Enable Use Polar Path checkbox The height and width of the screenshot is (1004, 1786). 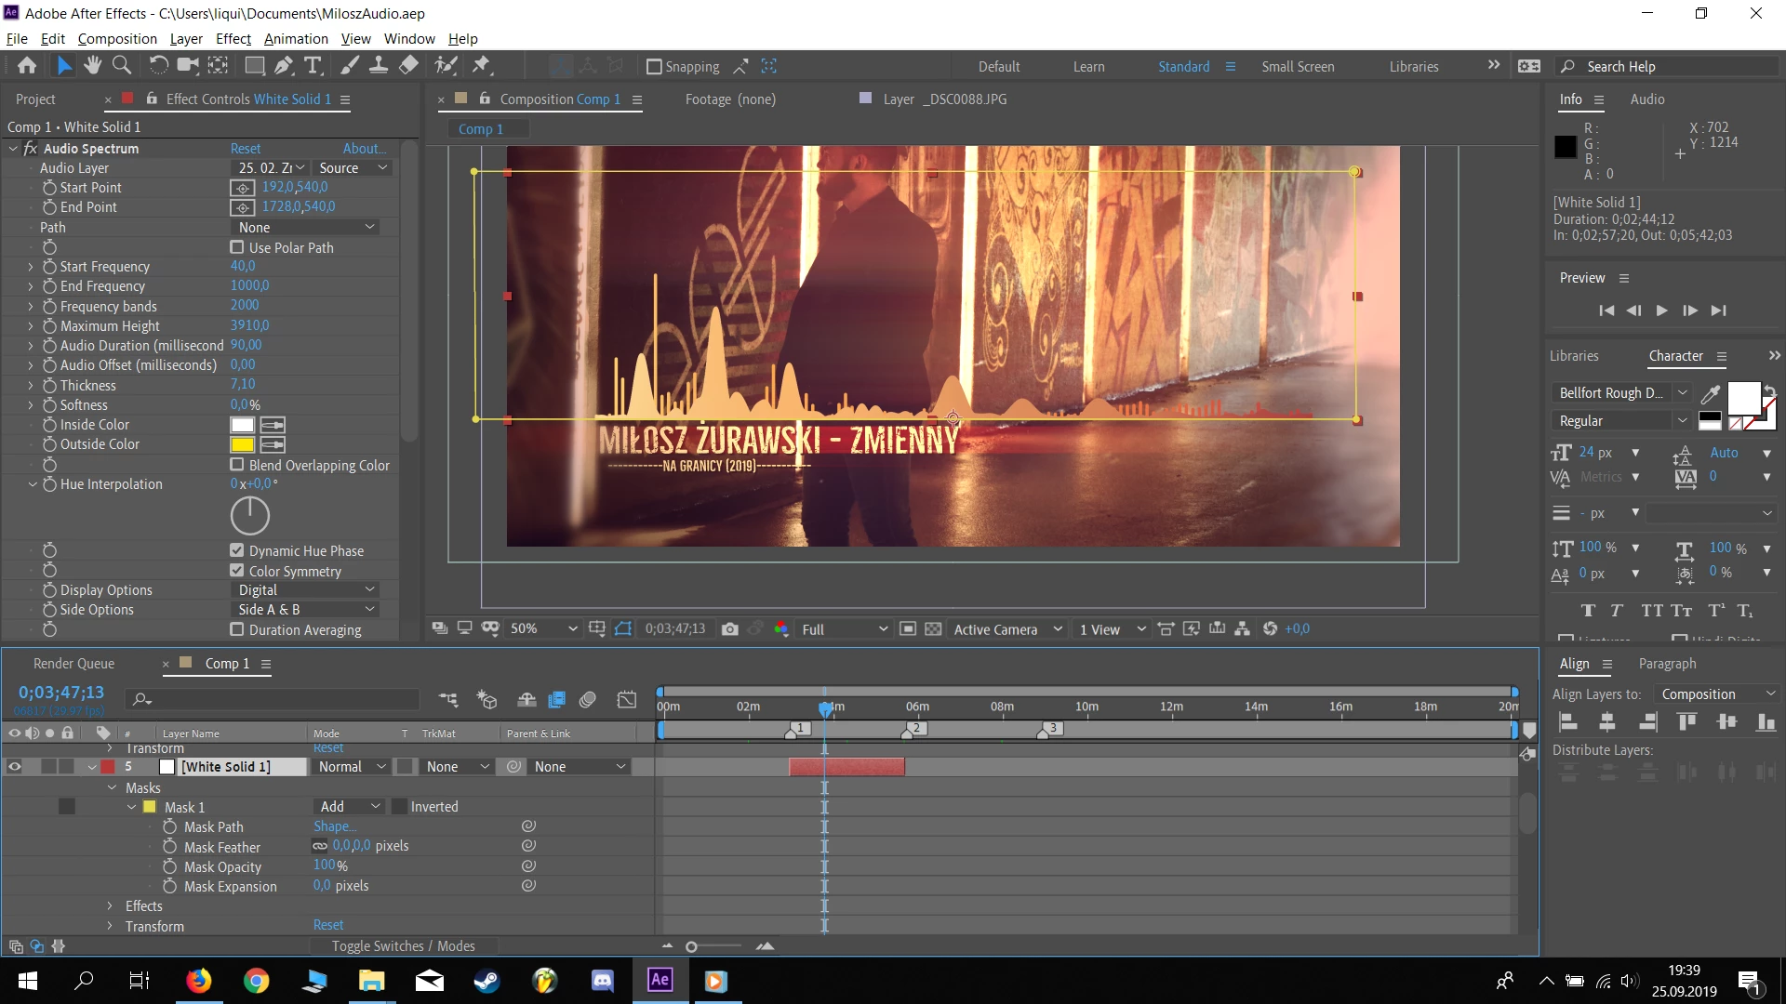237,247
